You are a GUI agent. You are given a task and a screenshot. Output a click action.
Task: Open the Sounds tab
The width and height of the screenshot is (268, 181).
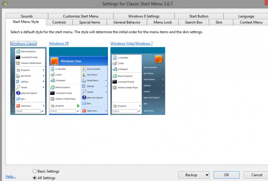pos(27,16)
